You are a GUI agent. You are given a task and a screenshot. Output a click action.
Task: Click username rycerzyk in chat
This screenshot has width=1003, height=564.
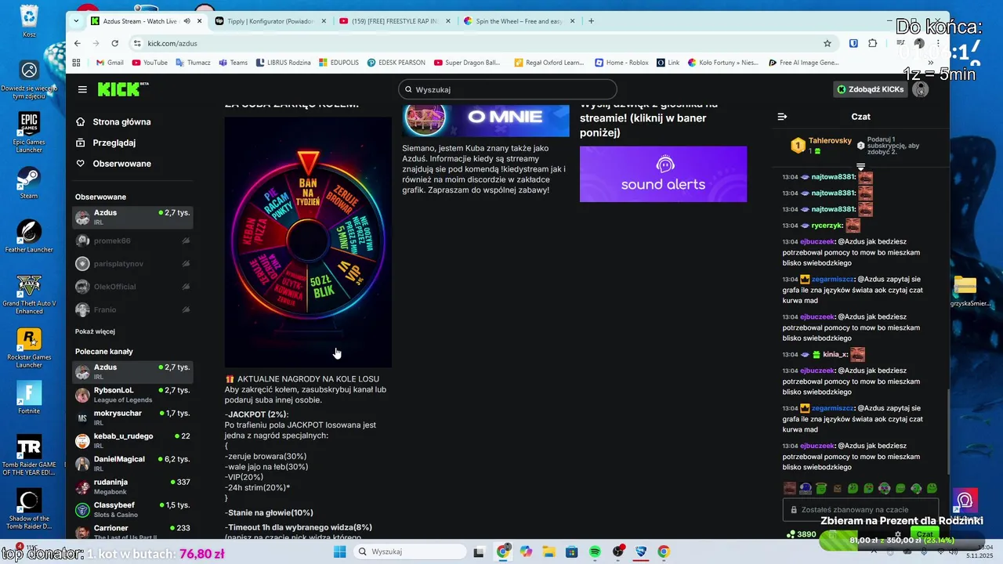[x=827, y=226]
